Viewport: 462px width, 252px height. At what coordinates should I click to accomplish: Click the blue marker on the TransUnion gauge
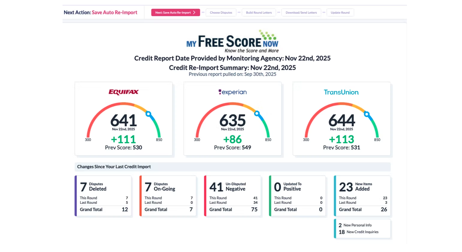367,114
